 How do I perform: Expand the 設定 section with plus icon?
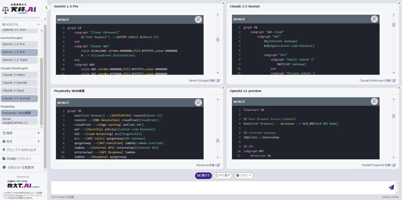pos(38,141)
